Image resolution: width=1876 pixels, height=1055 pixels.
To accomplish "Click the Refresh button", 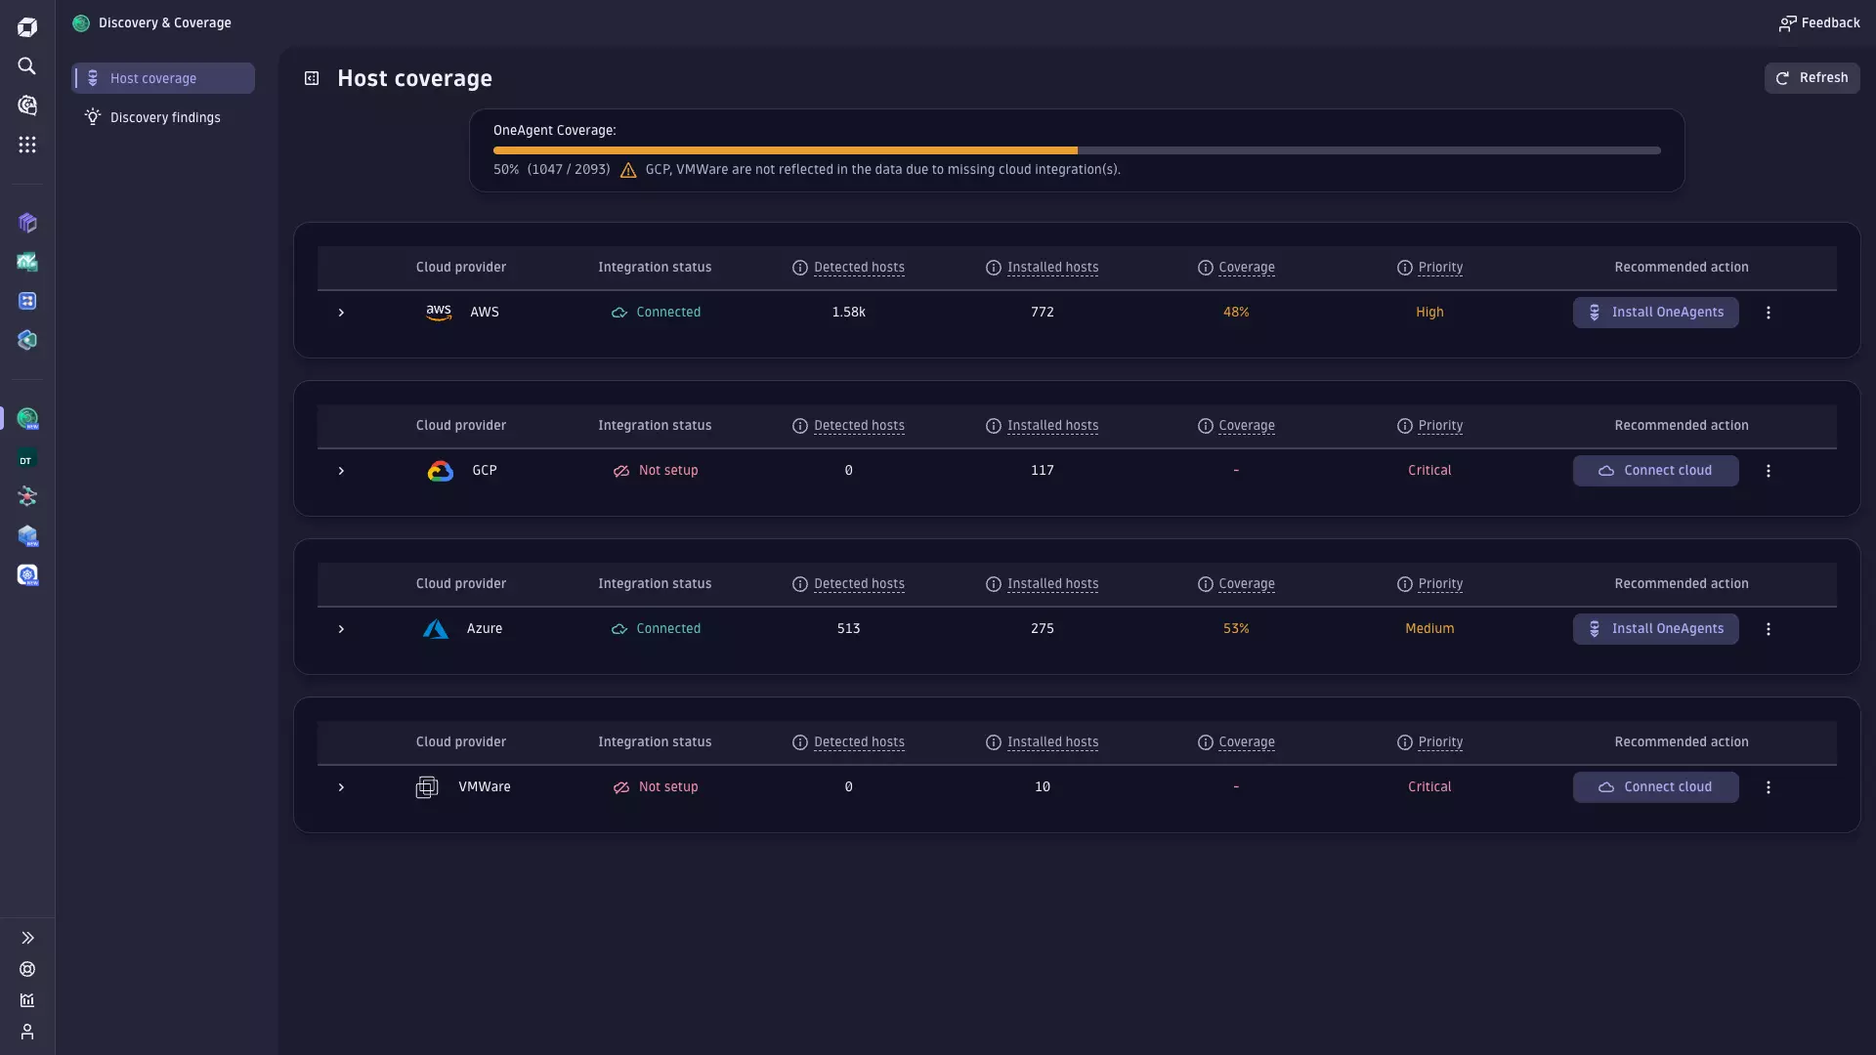I will [x=1812, y=78].
